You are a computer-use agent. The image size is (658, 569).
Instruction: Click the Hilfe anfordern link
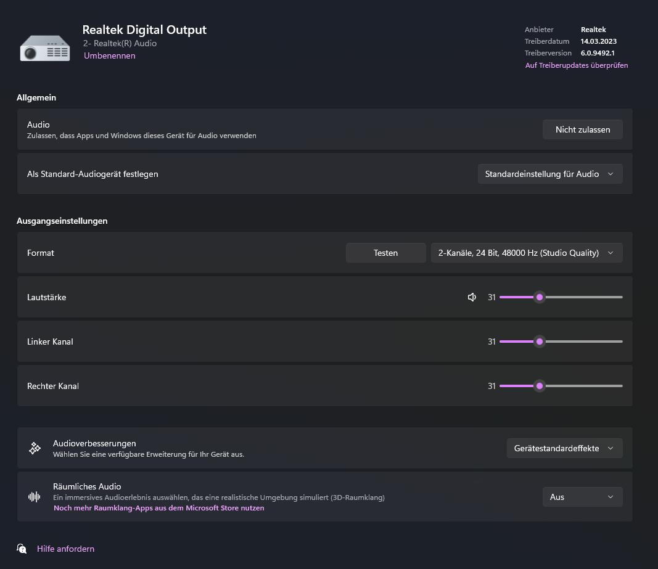[x=66, y=549]
